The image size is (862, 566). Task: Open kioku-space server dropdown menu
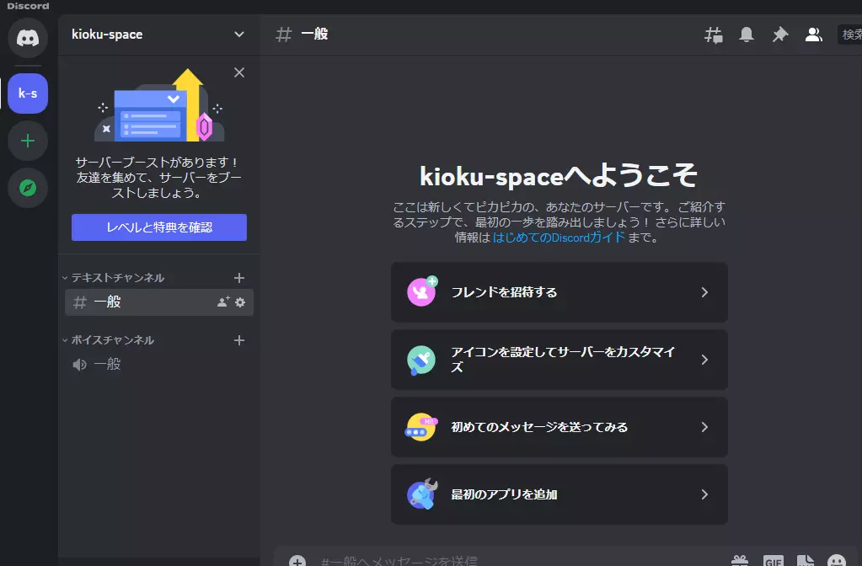point(238,35)
